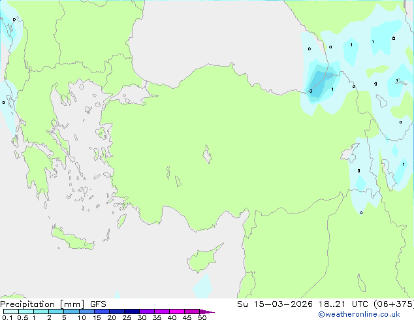The image size is (414, 320).
Task: Click the 45–50 mm legend swatch
Action: coord(192,312)
